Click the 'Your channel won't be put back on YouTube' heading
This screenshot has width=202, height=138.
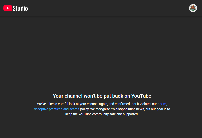pyautogui.click(x=102, y=96)
